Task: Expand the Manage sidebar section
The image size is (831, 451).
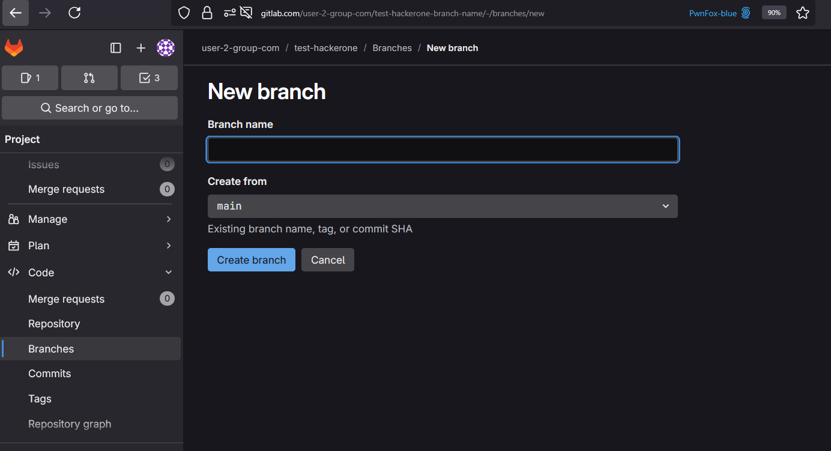Action: click(90, 219)
